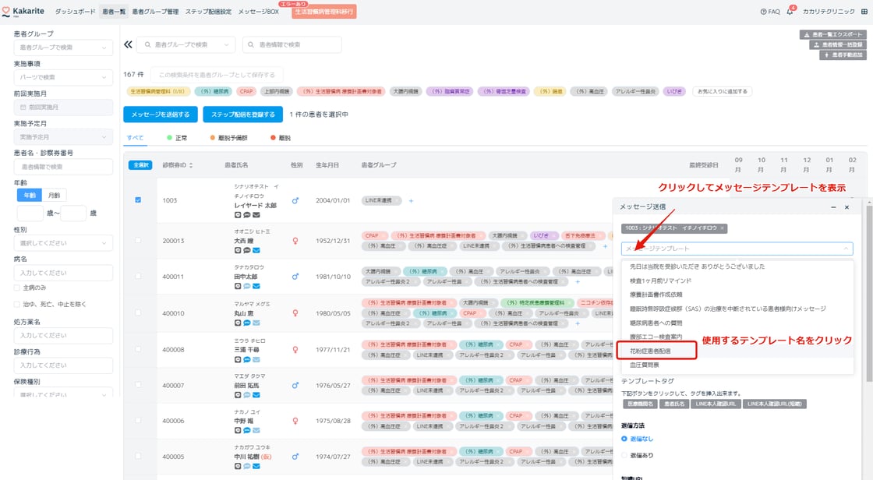Click the plus icon to add group for patient 1003
Image resolution: width=873 pixels, height=480 pixels.
[411, 200]
